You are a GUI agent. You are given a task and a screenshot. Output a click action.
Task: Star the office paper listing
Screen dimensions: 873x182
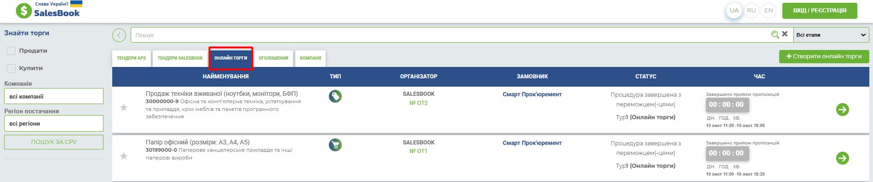tap(124, 156)
